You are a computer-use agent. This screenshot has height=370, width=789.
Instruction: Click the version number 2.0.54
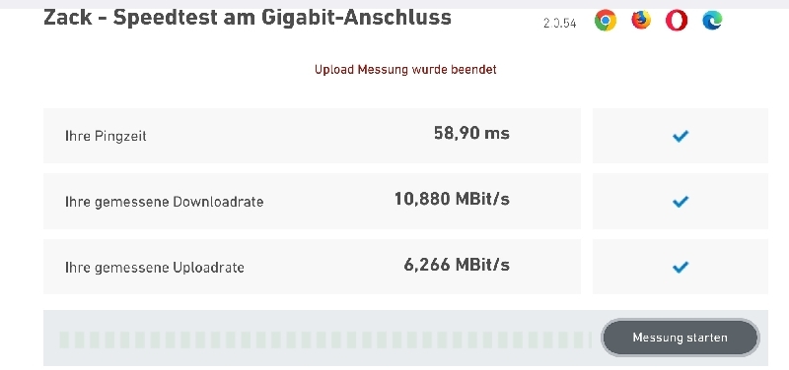click(559, 23)
